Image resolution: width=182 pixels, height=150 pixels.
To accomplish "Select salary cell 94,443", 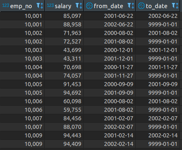I will click(64, 135).
